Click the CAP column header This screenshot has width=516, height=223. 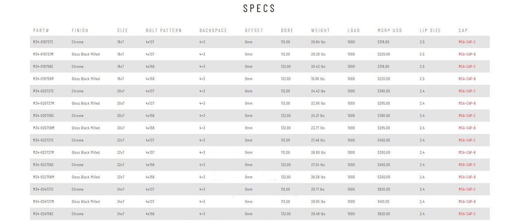463,31
